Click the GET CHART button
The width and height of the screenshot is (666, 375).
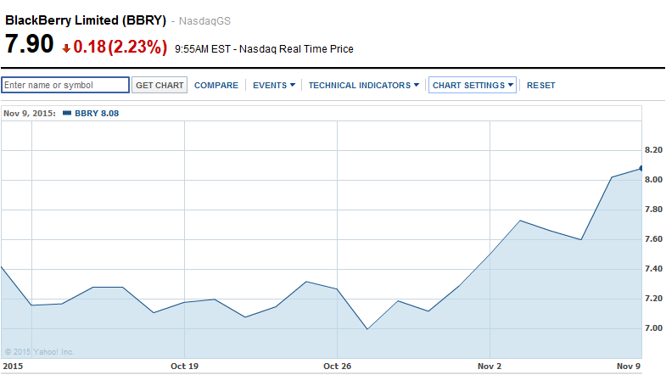pos(160,85)
